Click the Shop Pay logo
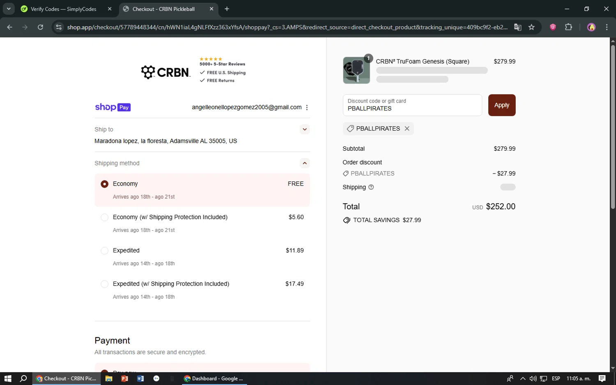The height and width of the screenshot is (385, 616). 113,107
